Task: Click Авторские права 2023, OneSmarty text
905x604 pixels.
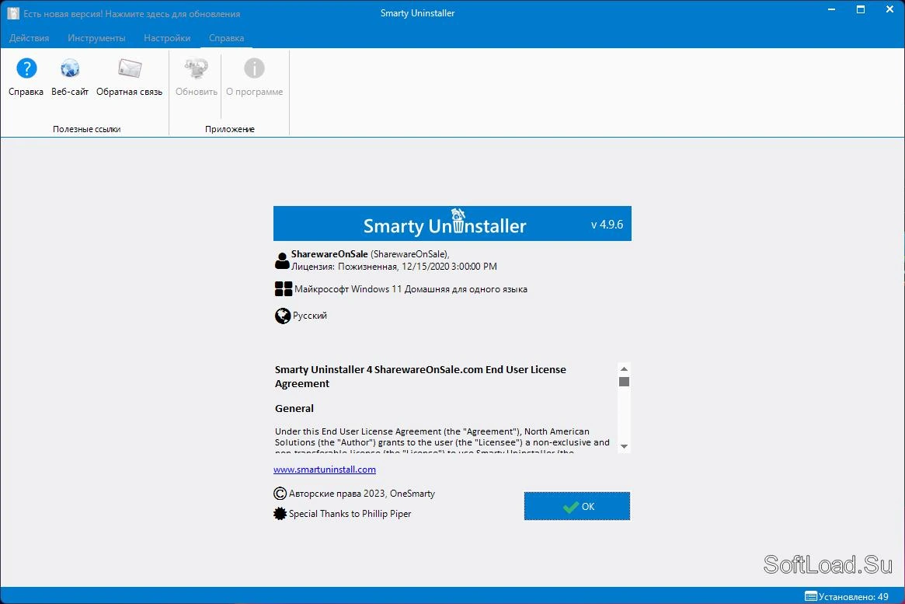Action: coord(362,494)
